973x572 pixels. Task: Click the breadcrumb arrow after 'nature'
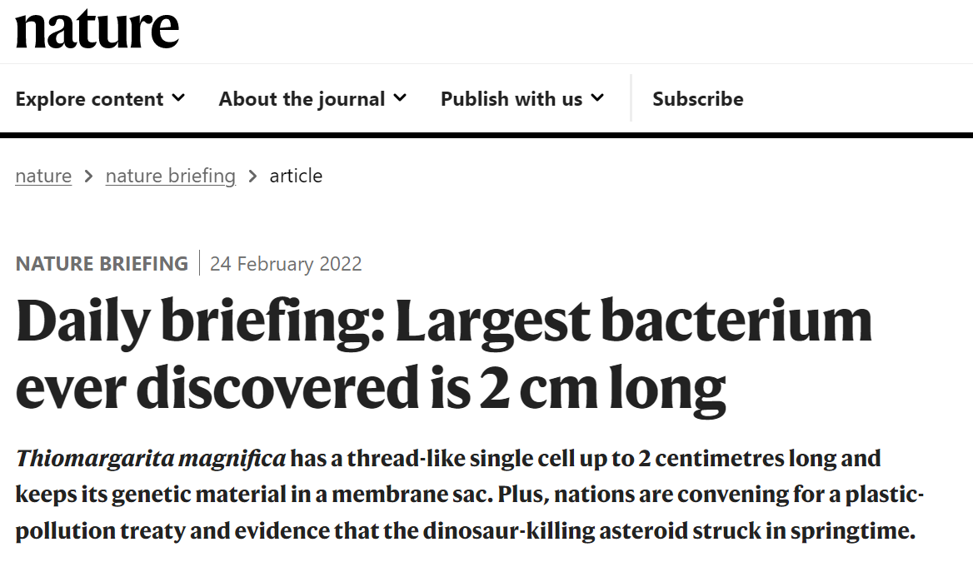pyautogui.click(x=89, y=177)
